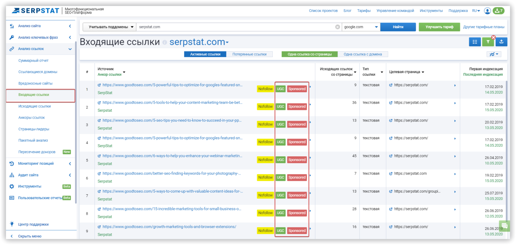Image resolution: width=516 pixels, height=245 pixels.
Task: Open the serpstat.com title dropdown arrow
Action: (x=227, y=43)
